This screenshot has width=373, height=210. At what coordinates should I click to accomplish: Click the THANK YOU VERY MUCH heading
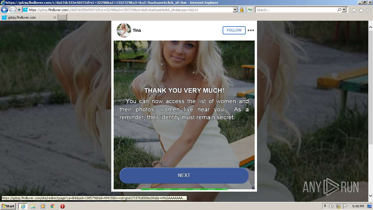coord(184,90)
